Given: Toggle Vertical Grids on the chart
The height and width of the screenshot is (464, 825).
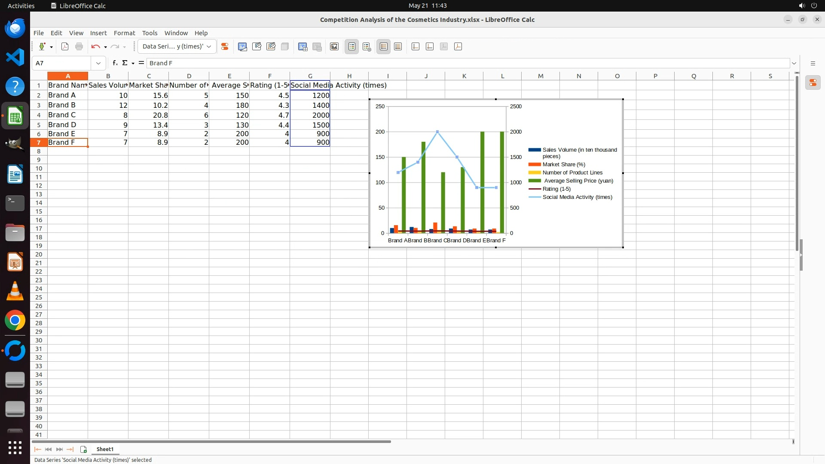Looking at the screenshot, I should [x=398, y=47].
